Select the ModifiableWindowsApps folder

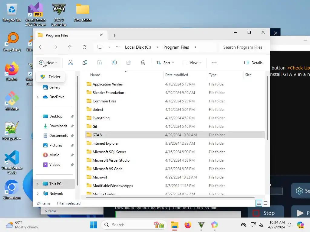click(x=175, y=186)
